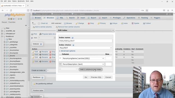Open the Console bar at bottom

click(x=36, y=97)
